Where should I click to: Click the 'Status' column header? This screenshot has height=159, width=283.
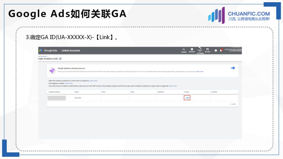pyautogui.click(x=77, y=92)
